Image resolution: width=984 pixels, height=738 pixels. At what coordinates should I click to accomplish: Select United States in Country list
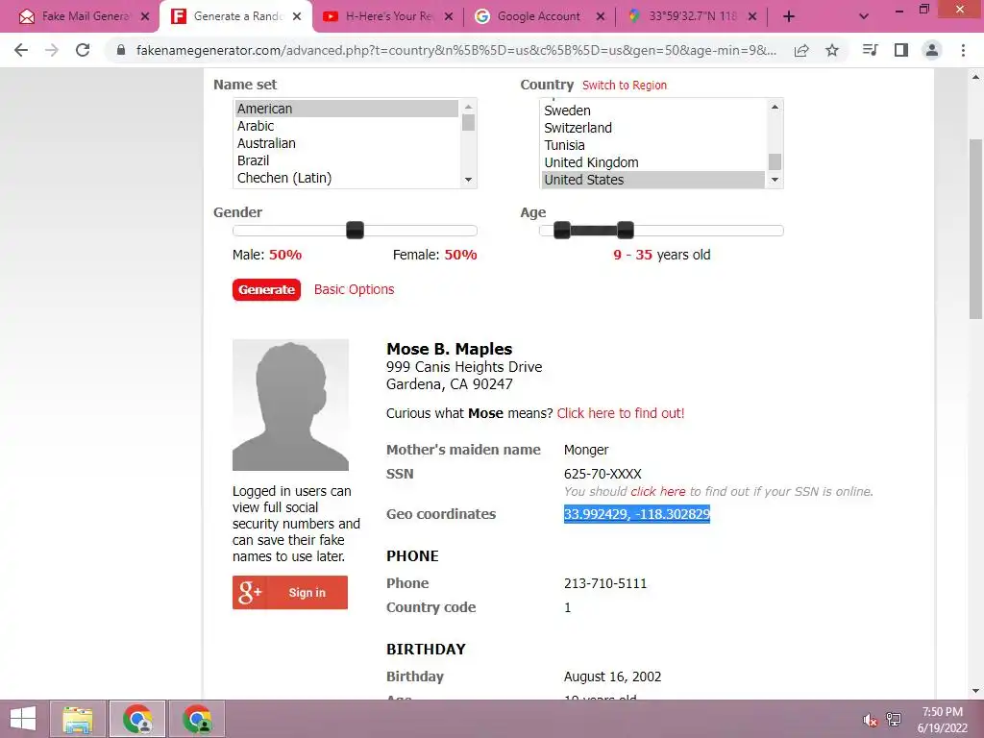pos(652,180)
